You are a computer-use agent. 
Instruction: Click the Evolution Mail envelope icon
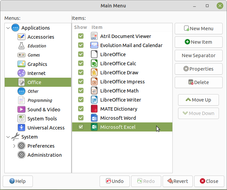coord(94,45)
